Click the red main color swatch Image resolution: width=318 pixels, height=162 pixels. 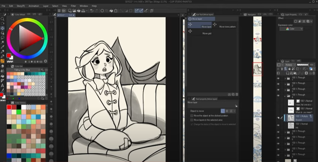9,56
